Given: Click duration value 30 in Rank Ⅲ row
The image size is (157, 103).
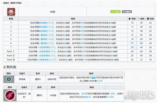Looking at the screenshot, I should coord(150,60).
